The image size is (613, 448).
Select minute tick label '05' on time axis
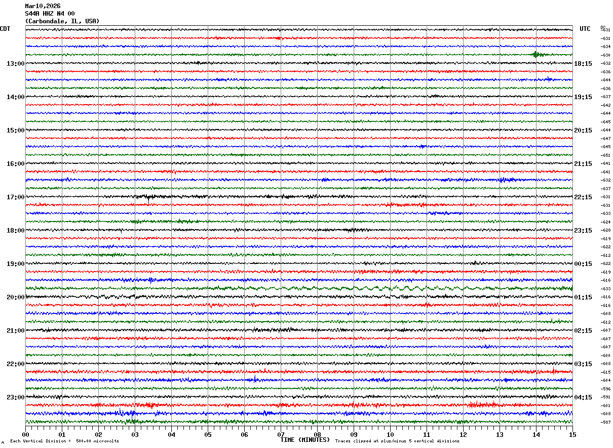208,434
